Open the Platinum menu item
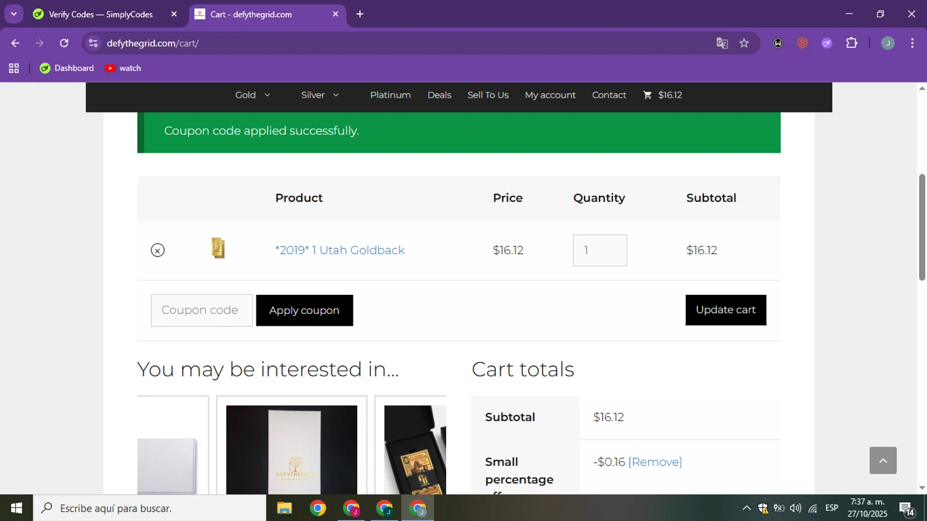Viewport: 927px width, 521px height. coord(391,95)
